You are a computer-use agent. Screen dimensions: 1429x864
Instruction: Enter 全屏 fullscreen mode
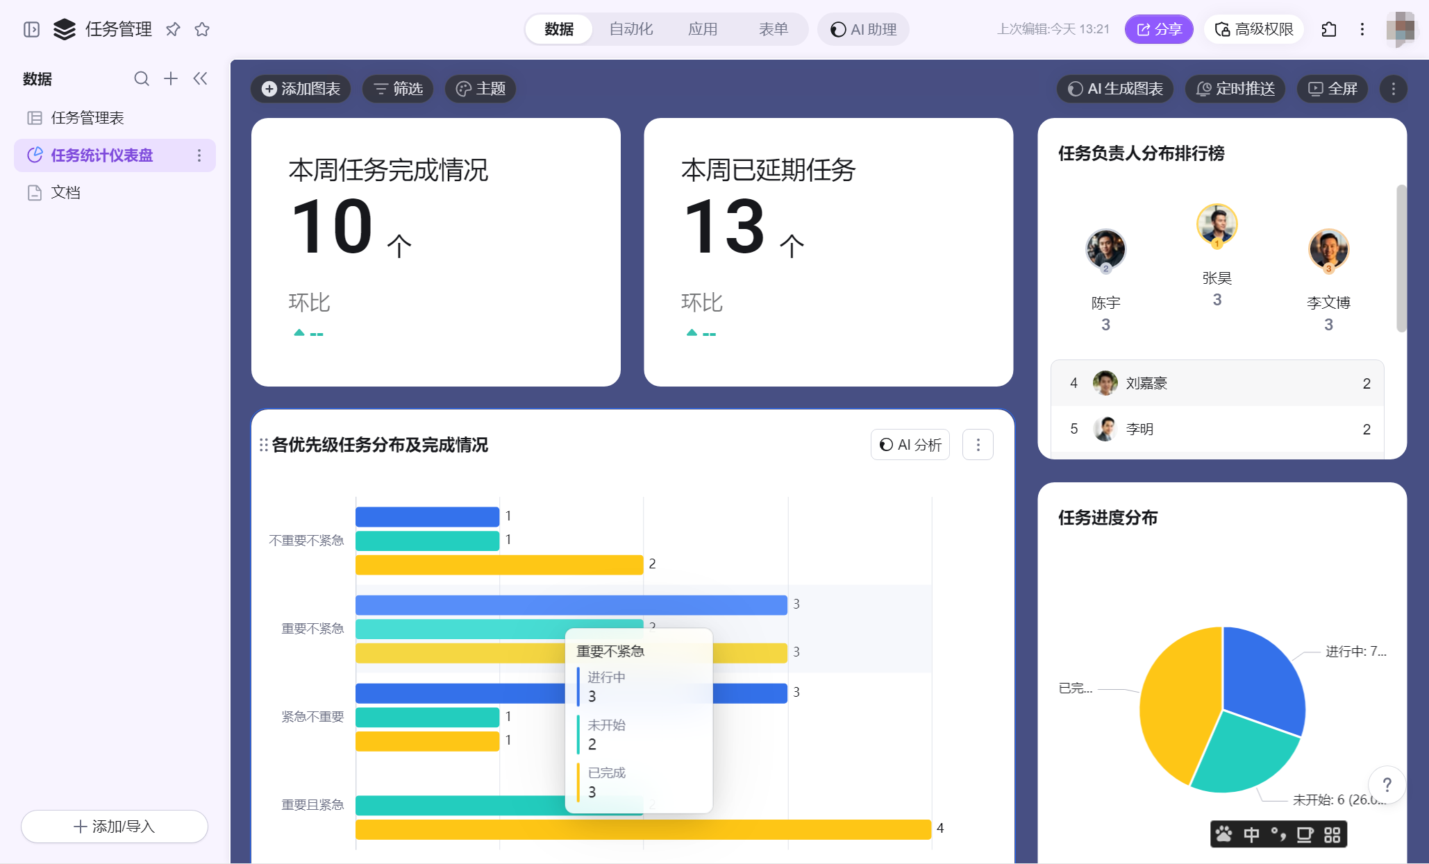coord(1332,89)
